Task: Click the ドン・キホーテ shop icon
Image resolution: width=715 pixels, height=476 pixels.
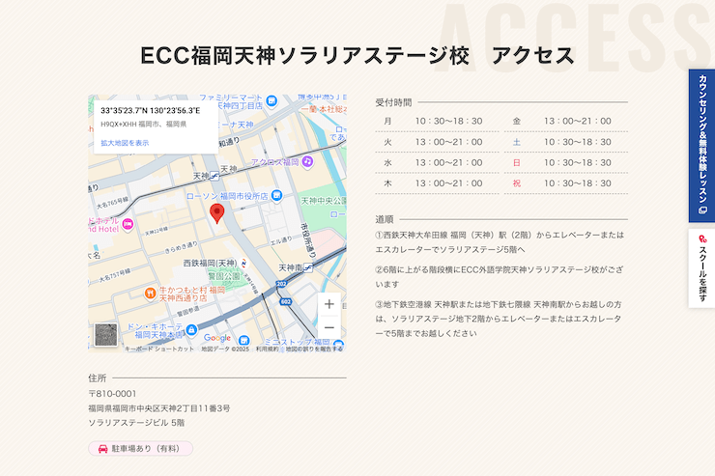Action: pyautogui.click(x=191, y=329)
